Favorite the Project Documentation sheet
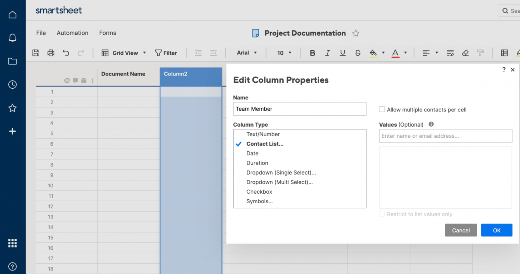This screenshot has height=274, width=520. pos(356,33)
